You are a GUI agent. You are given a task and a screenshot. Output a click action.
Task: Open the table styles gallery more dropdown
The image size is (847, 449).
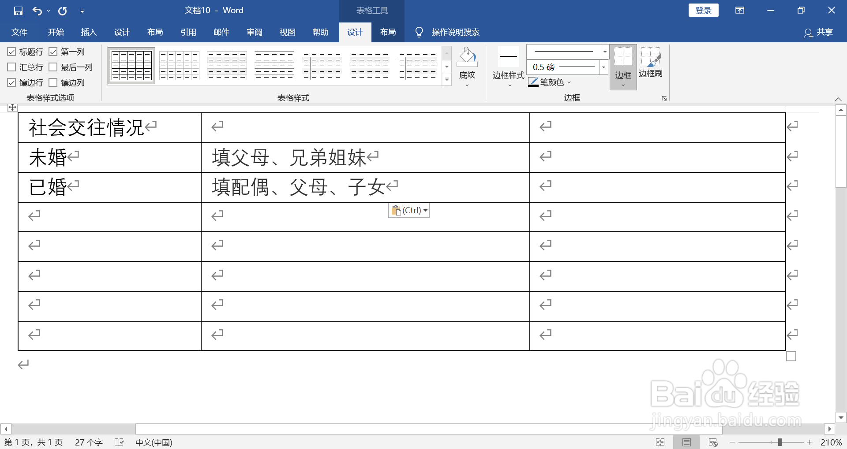click(447, 80)
